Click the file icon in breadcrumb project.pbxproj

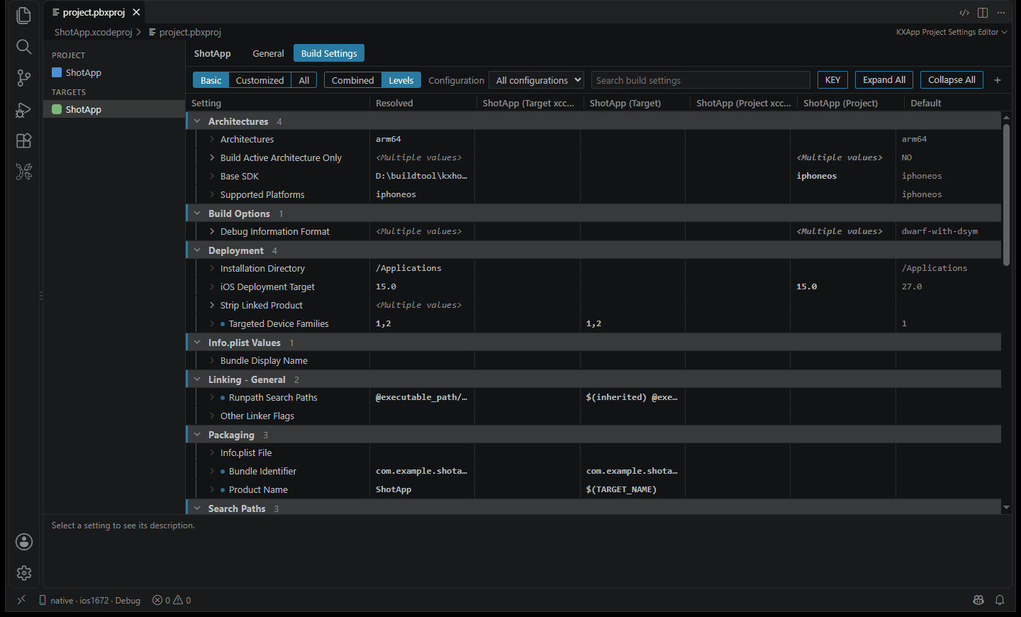coord(152,32)
